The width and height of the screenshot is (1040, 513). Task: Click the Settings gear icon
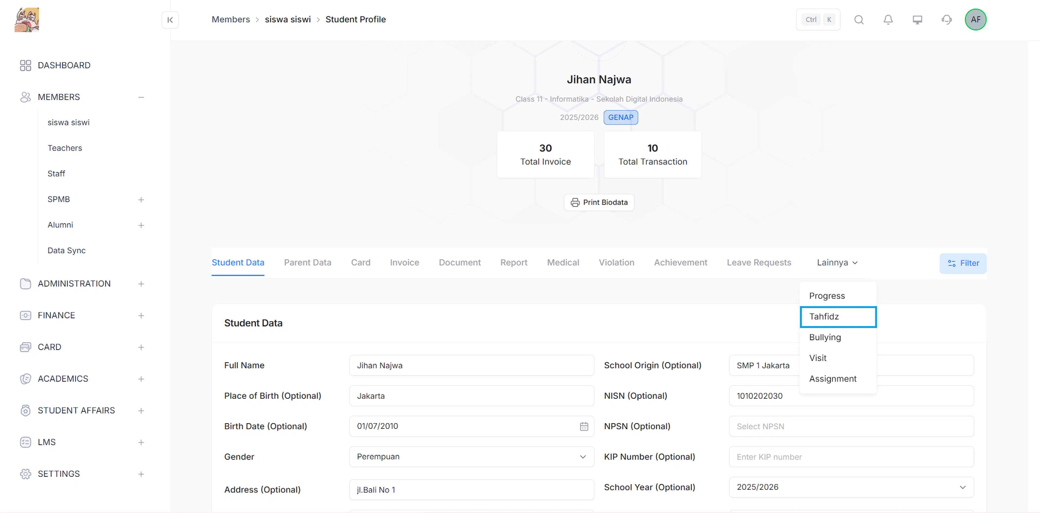[x=25, y=474]
